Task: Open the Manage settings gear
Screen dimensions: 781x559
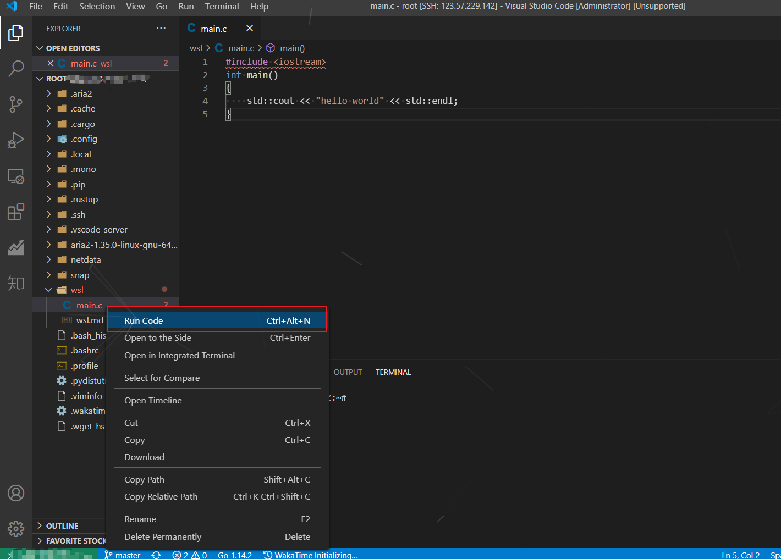Action: [16, 529]
